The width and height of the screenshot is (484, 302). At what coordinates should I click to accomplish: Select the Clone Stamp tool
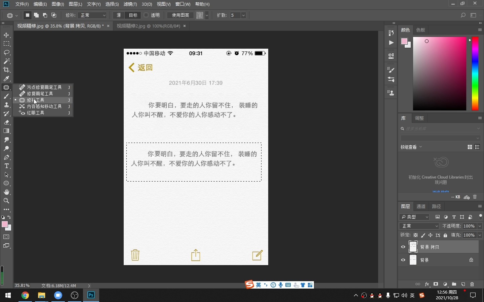click(6, 105)
